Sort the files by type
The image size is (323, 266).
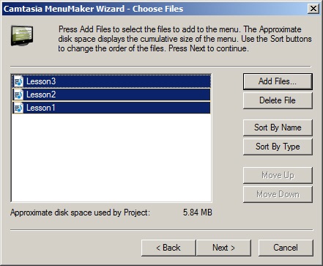click(x=278, y=147)
